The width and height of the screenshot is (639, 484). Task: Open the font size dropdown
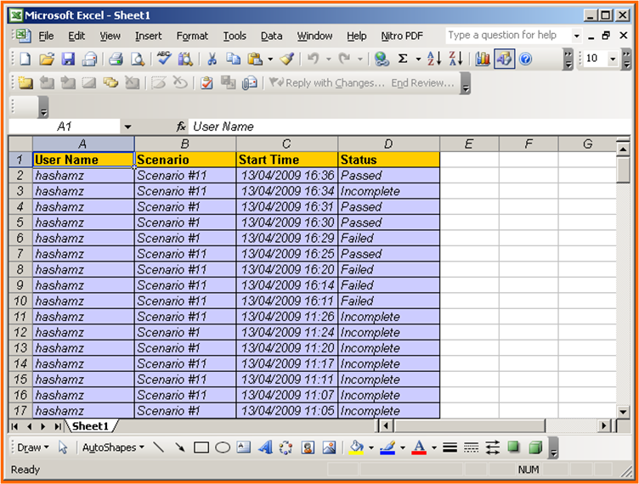(613, 59)
